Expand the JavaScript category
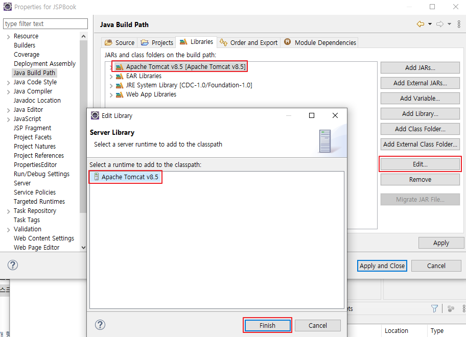Viewport: 466px width, 337px height. pos(8,119)
